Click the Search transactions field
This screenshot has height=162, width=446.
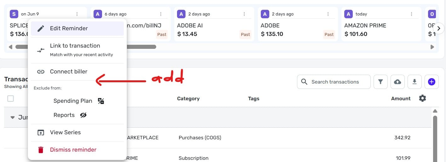point(334,82)
